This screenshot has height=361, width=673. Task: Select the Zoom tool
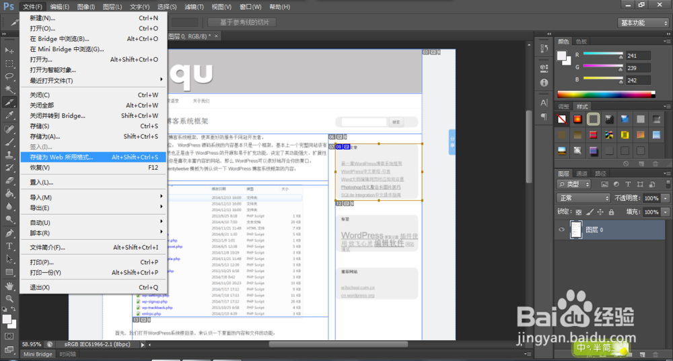click(9, 298)
